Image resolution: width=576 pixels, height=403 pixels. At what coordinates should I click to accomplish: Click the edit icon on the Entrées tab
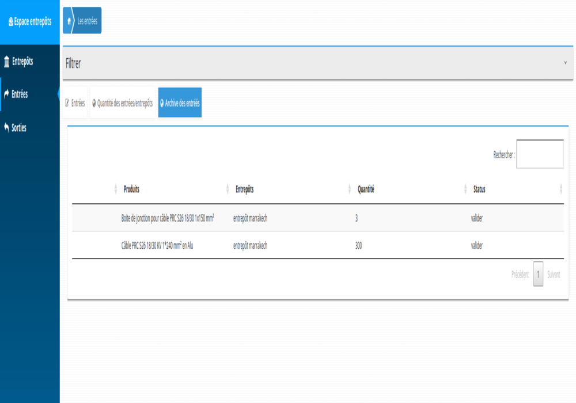[67, 104]
